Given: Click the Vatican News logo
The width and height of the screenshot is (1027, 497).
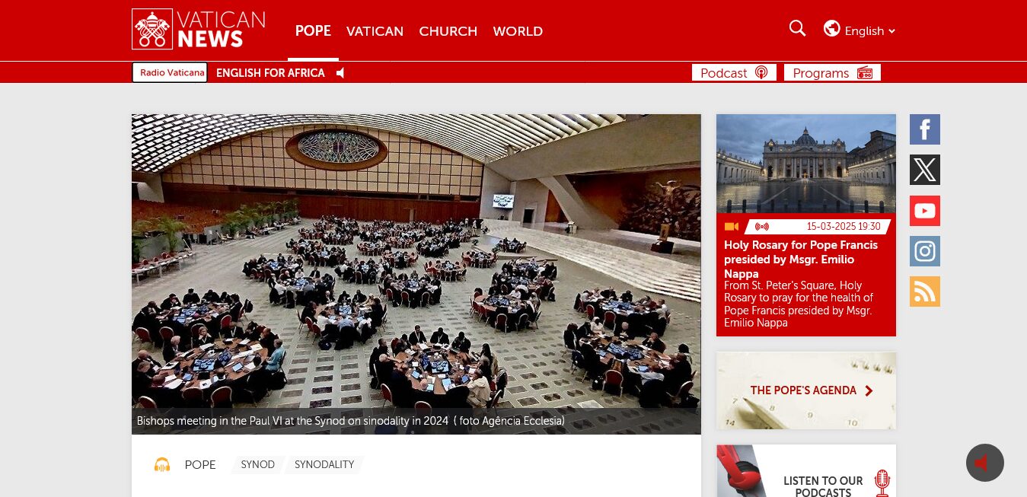Looking at the screenshot, I should pos(199,30).
